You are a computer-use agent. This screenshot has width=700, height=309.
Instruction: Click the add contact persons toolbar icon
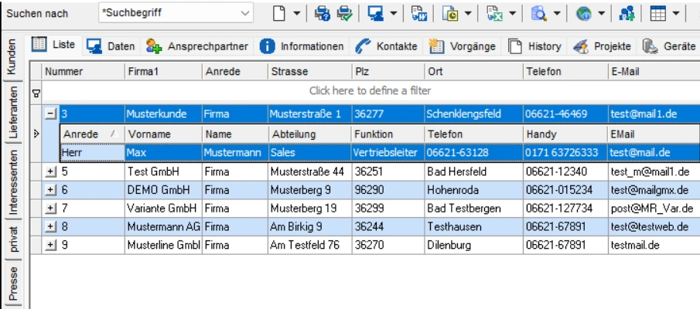pos(627,13)
